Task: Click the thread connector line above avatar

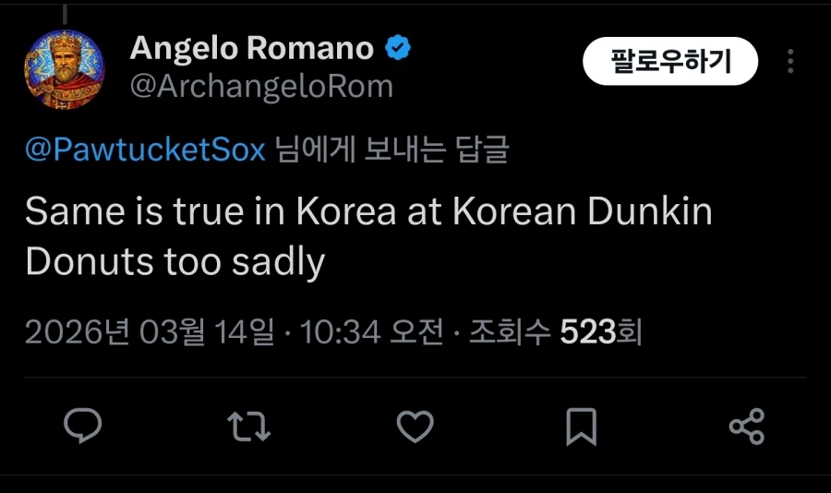Action: (64, 13)
